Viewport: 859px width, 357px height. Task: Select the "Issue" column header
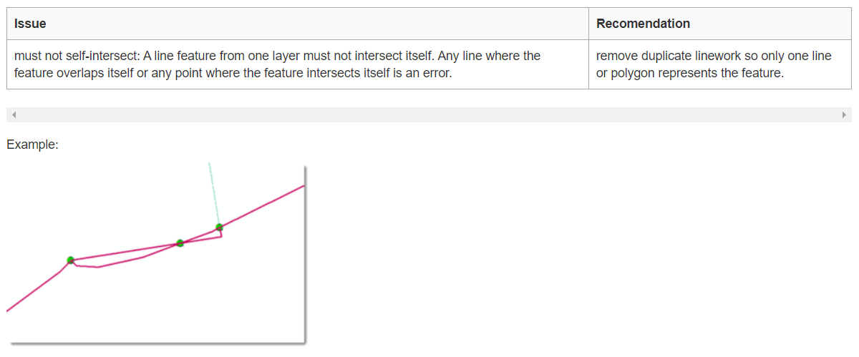30,24
